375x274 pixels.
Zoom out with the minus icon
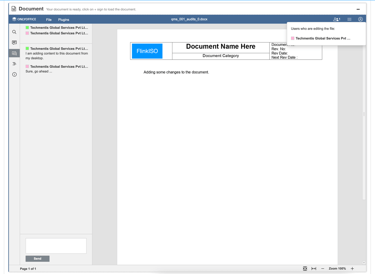click(x=323, y=269)
